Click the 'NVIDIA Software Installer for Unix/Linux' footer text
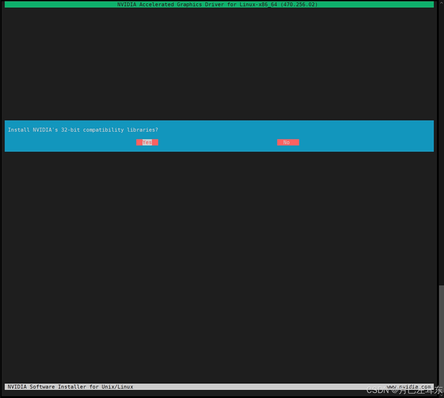Image resolution: width=444 pixels, height=398 pixels. point(70,387)
